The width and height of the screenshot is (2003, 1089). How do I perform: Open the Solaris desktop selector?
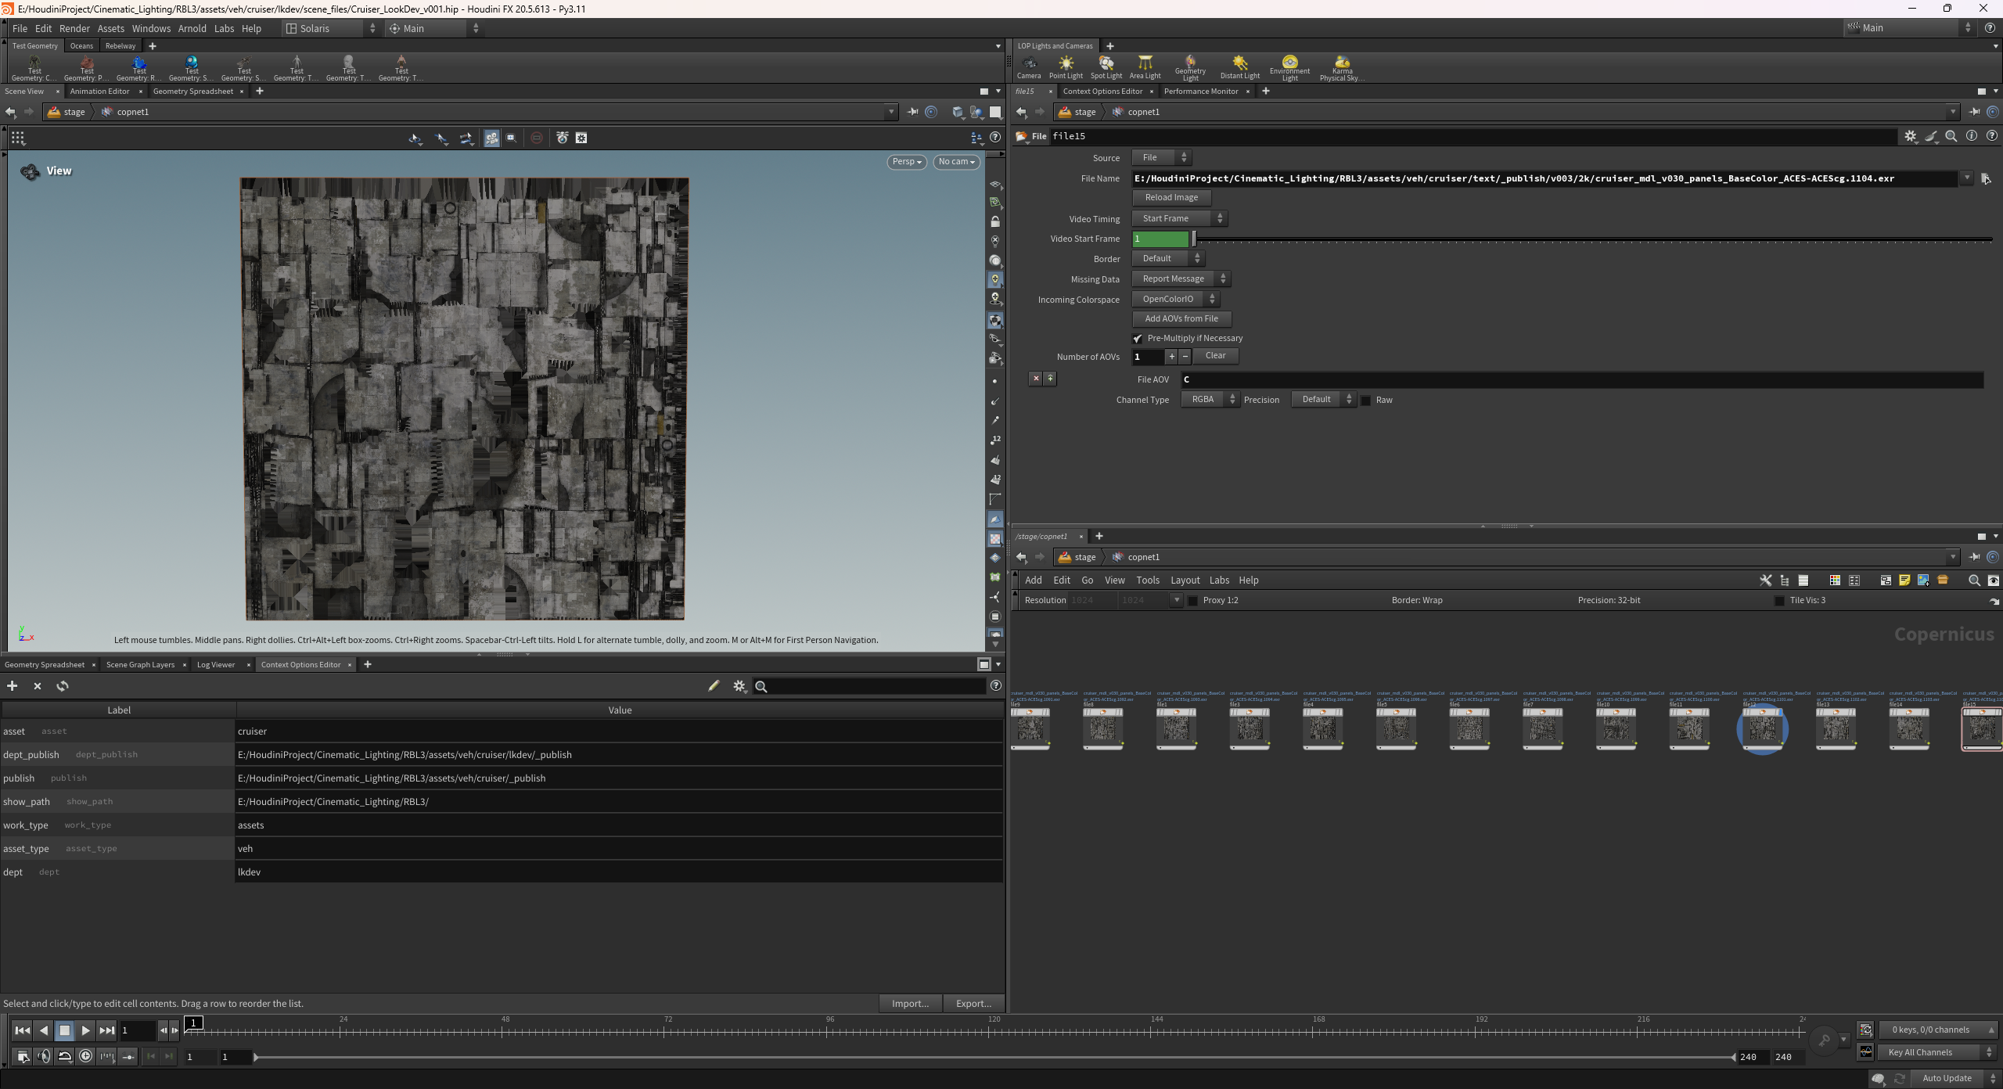pyautogui.click(x=331, y=28)
